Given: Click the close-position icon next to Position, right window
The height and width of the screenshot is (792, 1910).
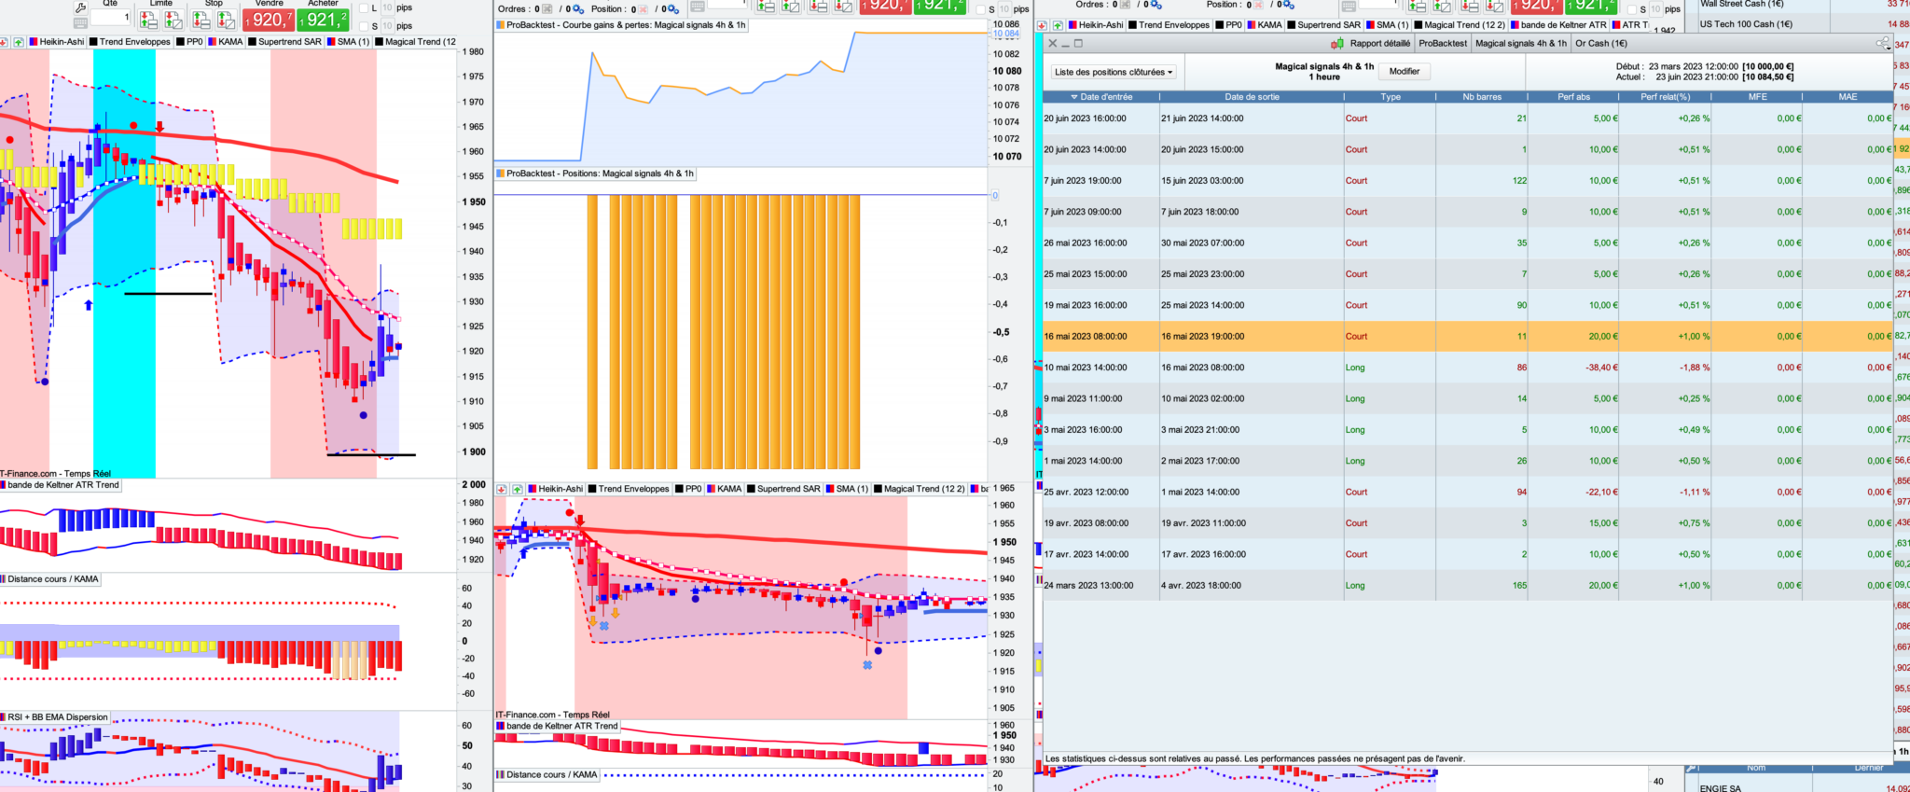Looking at the screenshot, I should tap(1259, 5).
